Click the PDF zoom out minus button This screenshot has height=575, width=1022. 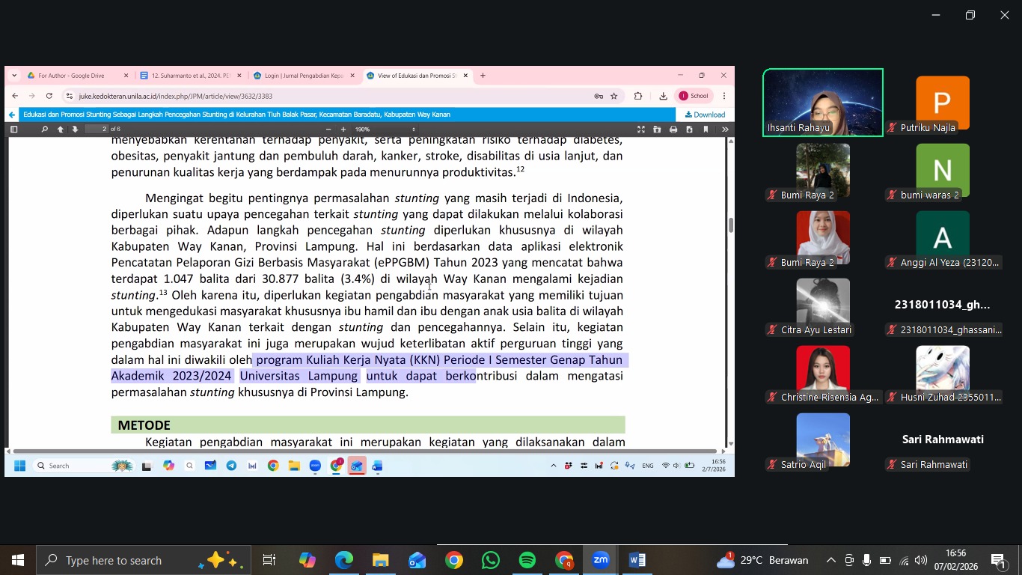click(x=328, y=130)
